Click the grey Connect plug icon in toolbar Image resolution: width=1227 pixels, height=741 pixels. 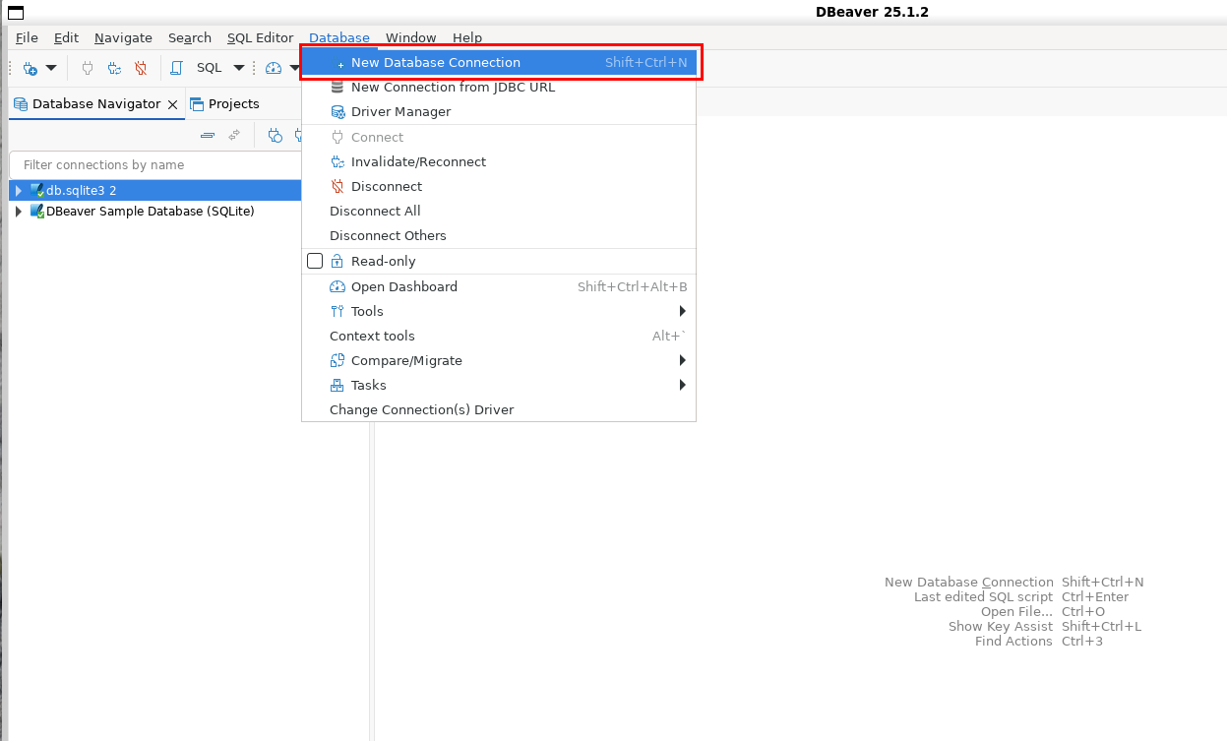click(88, 68)
